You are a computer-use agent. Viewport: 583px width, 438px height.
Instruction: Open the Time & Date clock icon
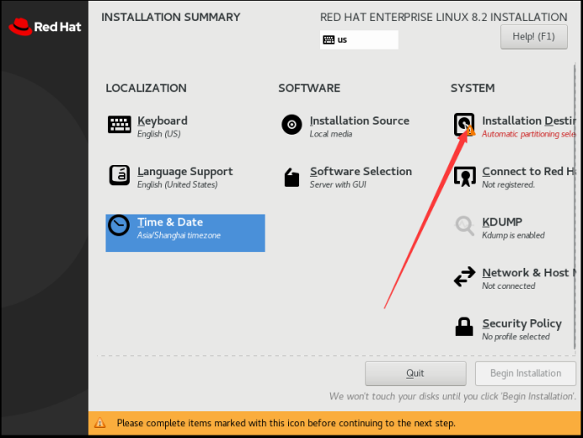pos(119,225)
